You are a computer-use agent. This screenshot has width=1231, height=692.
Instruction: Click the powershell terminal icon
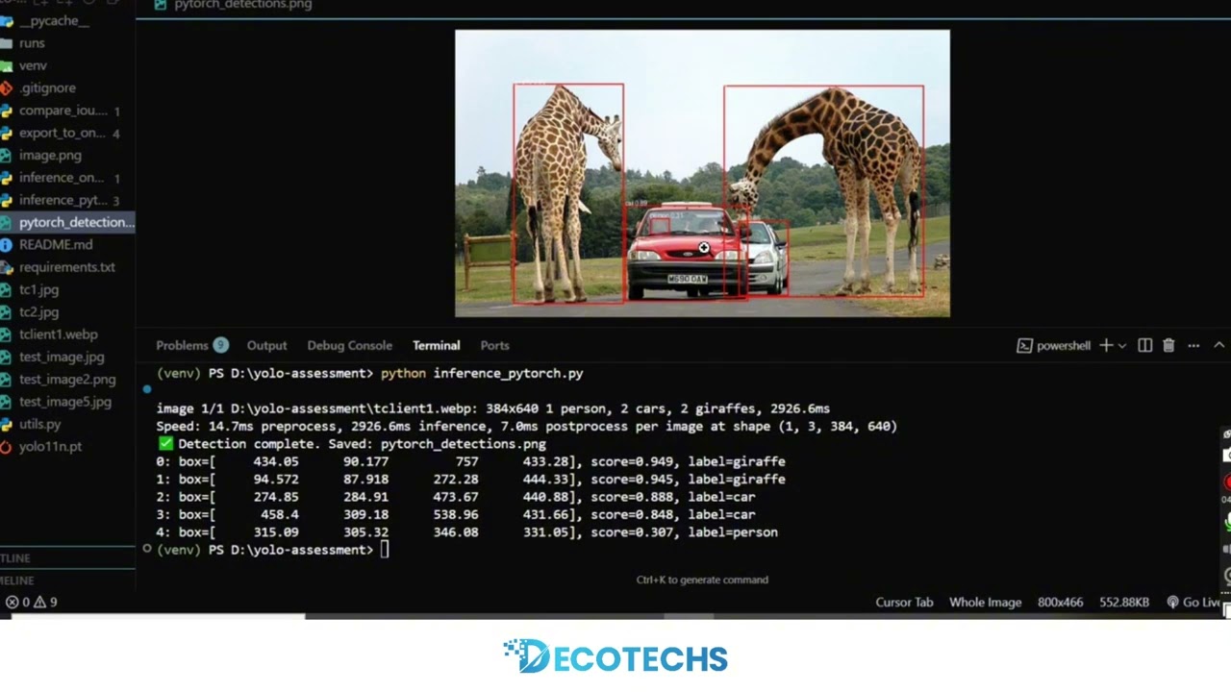tap(1024, 345)
